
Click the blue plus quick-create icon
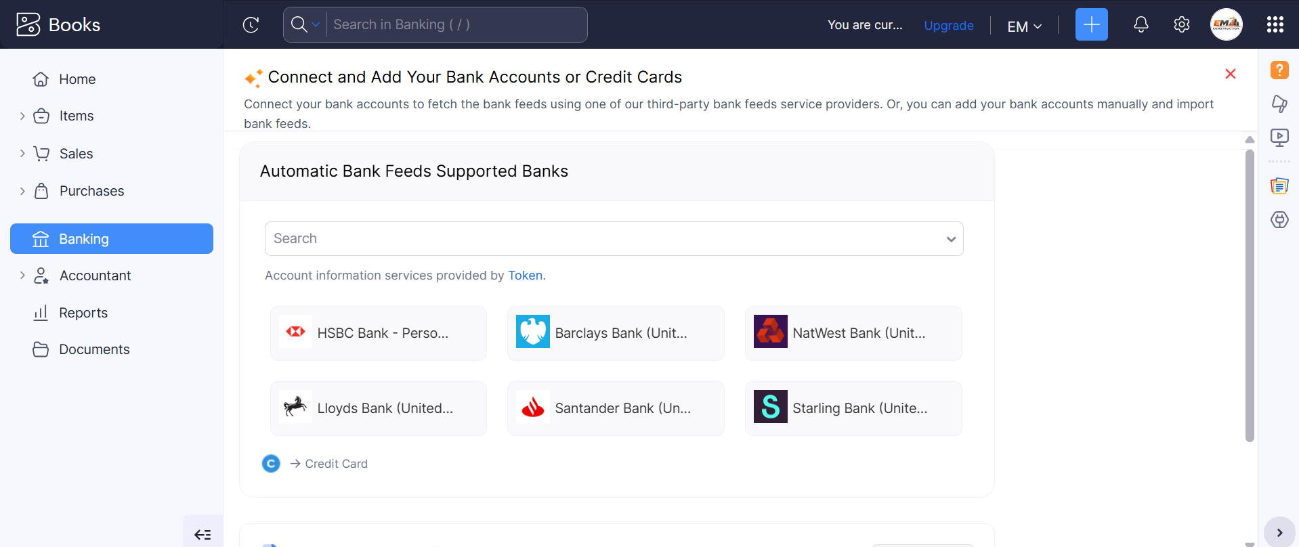pos(1091,24)
